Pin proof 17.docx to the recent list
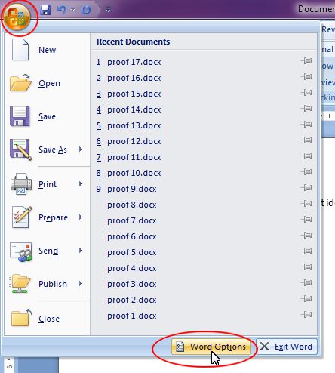The image size is (335, 373). 306,60
